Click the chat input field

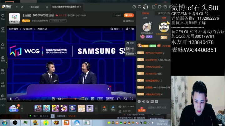point(158,108)
